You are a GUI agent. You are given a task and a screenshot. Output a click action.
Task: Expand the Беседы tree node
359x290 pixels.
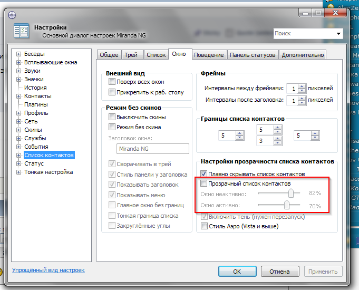(x=19, y=54)
